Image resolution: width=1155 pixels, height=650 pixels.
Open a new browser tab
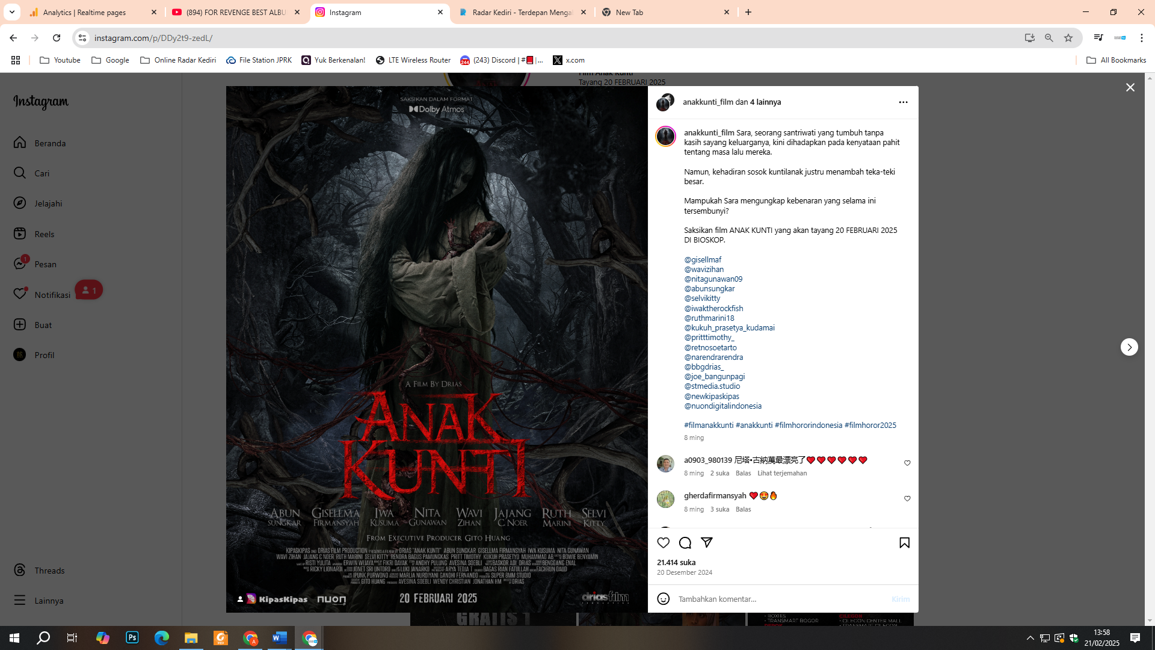[748, 12]
